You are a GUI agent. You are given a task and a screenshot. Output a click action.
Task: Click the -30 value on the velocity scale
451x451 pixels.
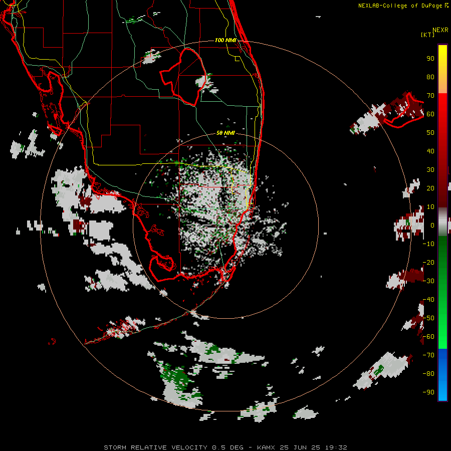[428, 281]
